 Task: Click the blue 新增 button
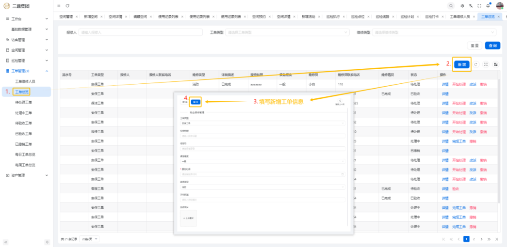point(461,64)
